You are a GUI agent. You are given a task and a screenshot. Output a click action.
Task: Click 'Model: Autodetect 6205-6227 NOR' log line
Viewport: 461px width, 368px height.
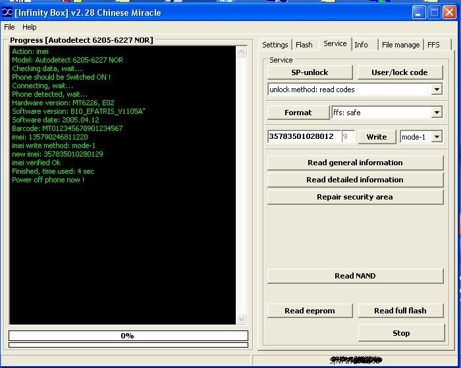tap(67, 60)
